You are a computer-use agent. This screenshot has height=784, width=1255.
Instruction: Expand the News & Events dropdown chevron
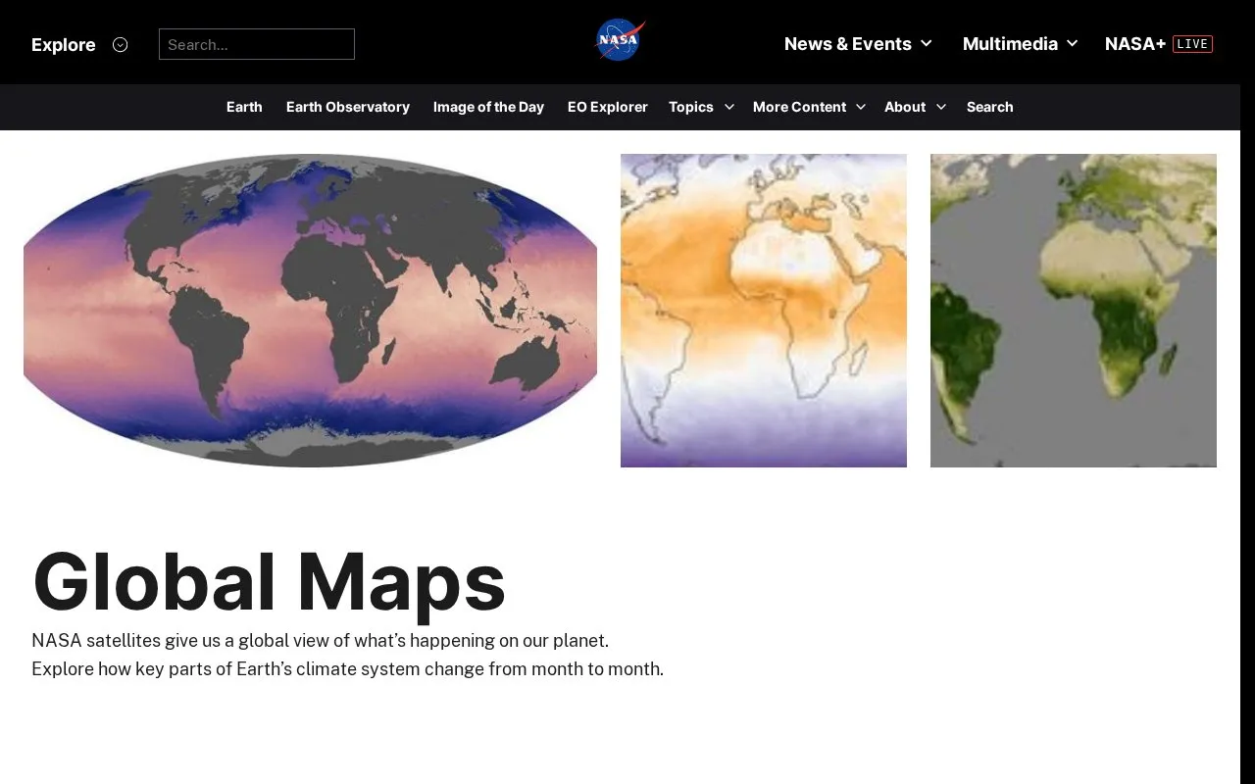click(926, 44)
